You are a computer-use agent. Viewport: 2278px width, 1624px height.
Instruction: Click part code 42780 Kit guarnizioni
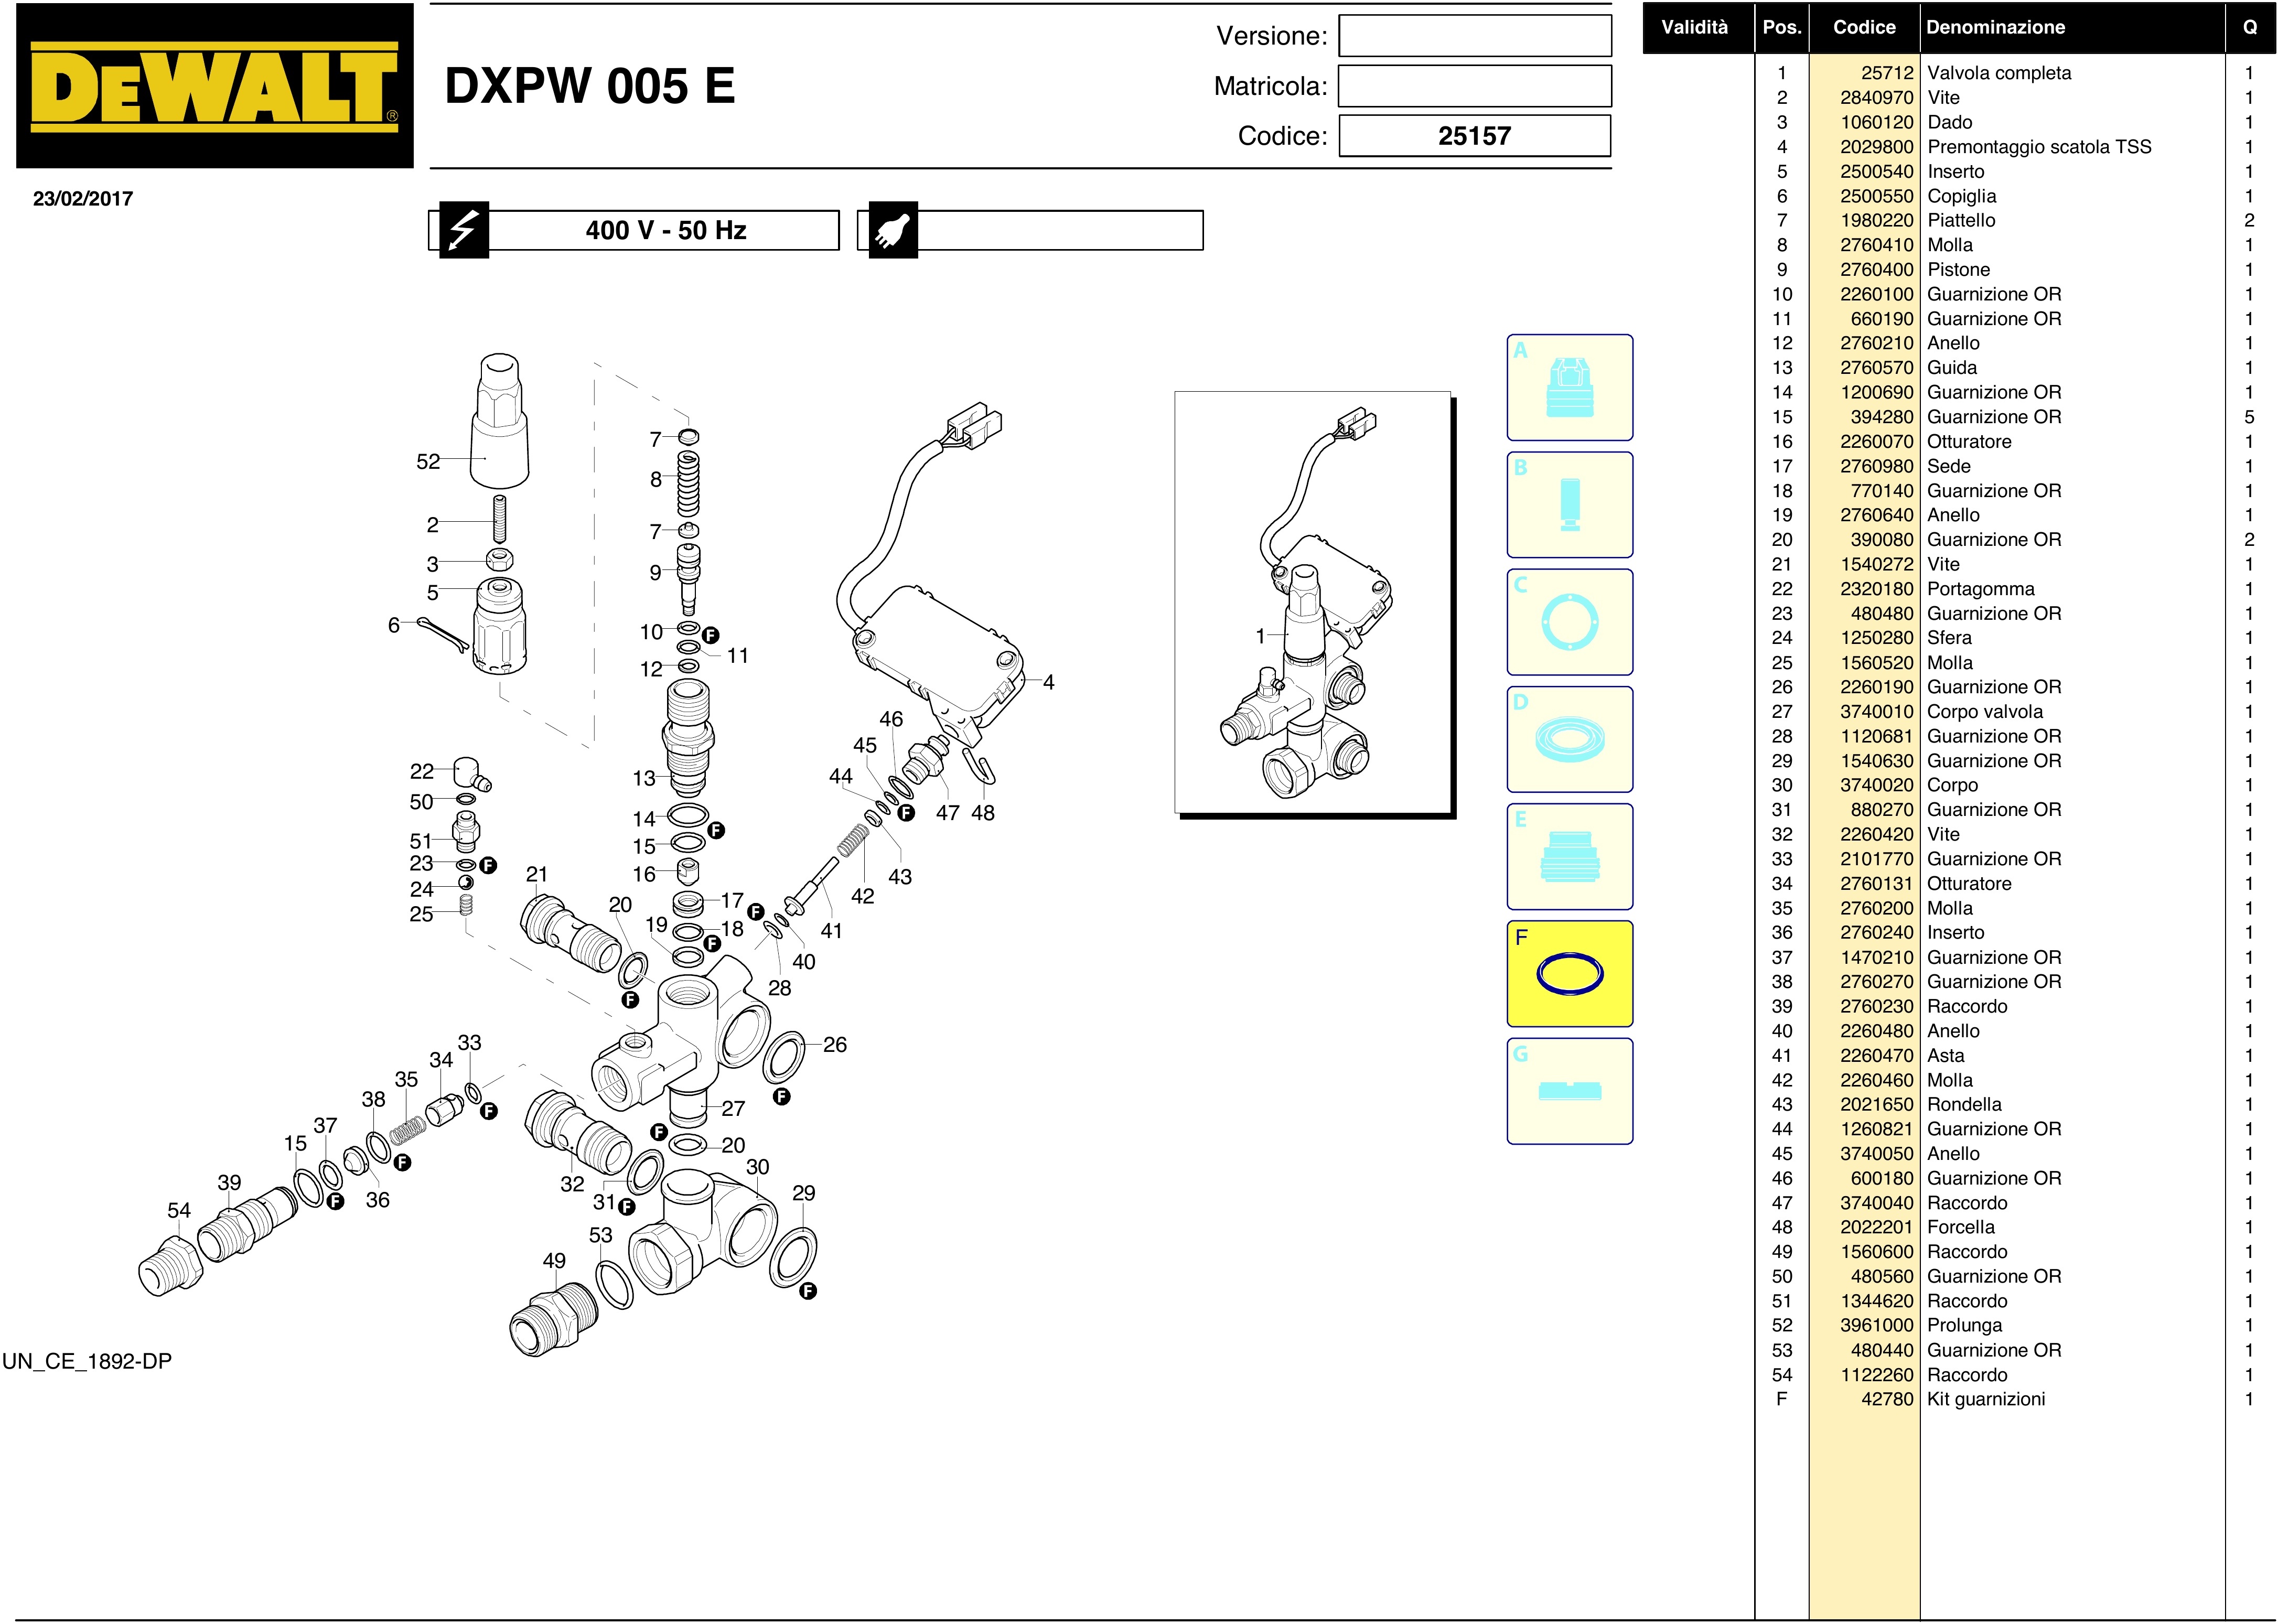click(1886, 1399)
